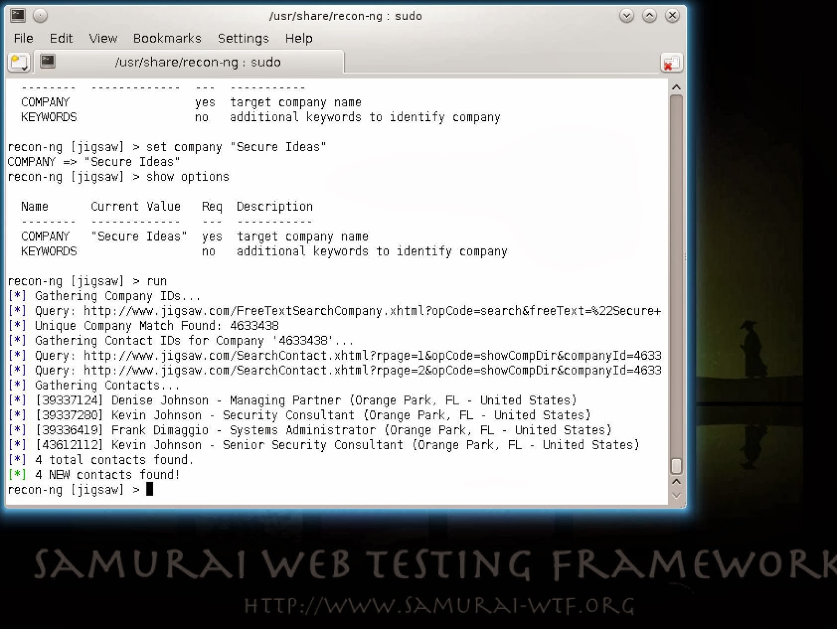
Task: Click the scroll down arrow at scrollbar bottom
Action: tap(676, 496)
